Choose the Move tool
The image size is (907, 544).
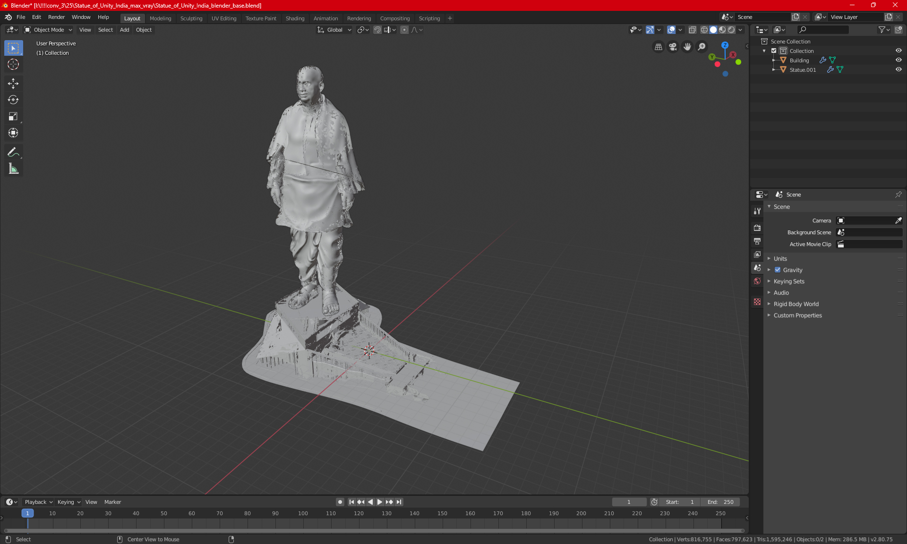coord(13,84)
